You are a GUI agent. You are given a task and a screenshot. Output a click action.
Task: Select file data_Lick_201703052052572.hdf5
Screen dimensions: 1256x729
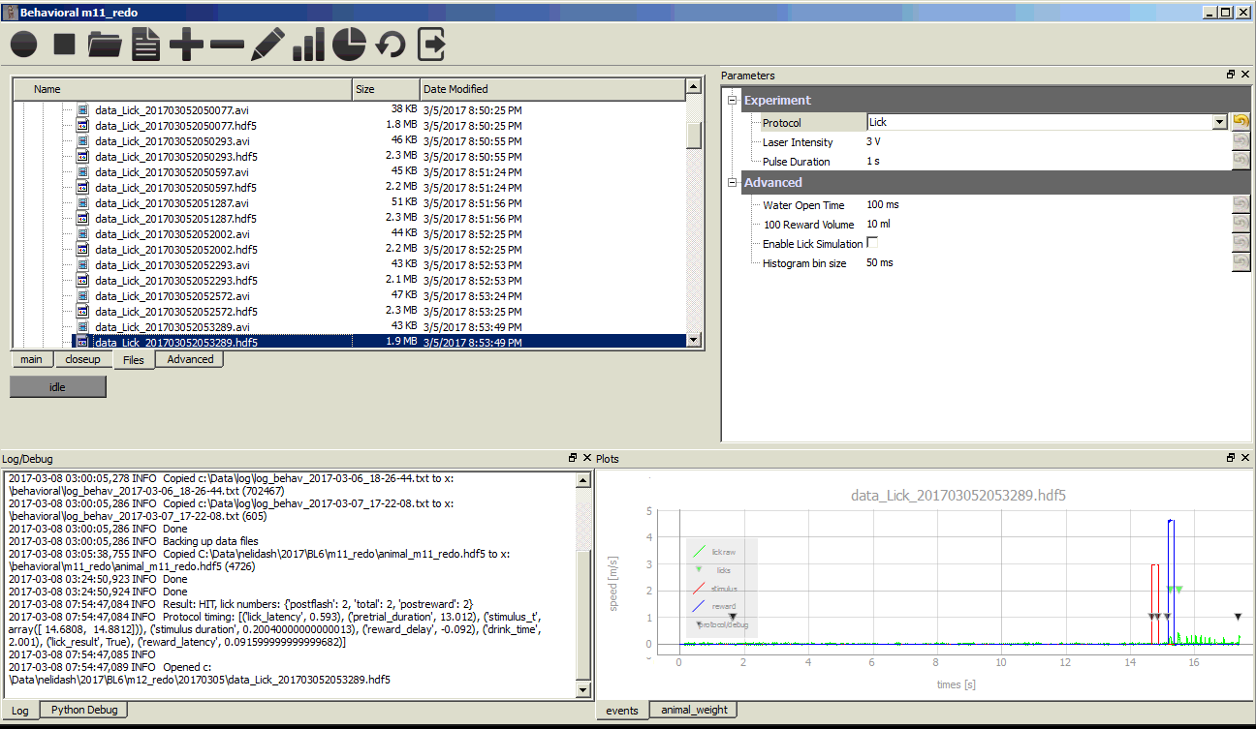pyautogui.click(x=175, y=312)
